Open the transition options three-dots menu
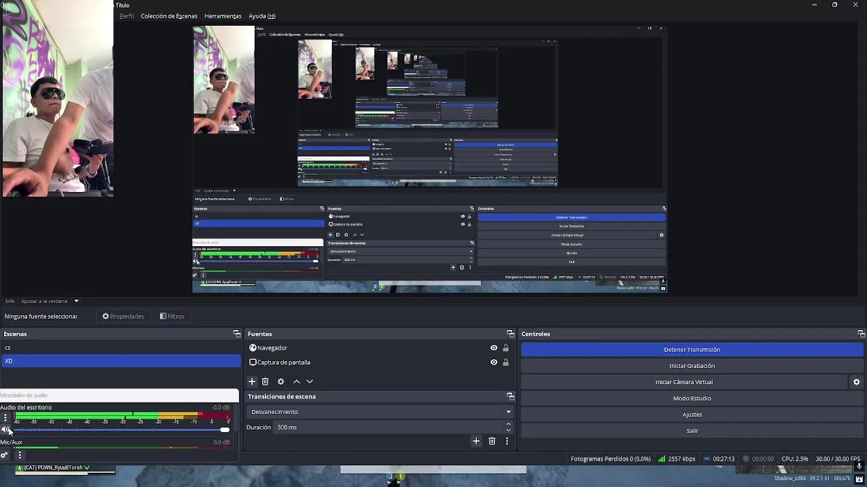Screen dimensions: 867x487 pos(507,441)
